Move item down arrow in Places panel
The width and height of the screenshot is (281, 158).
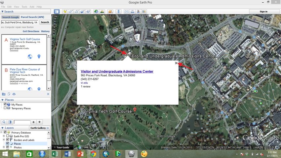click(x=39, y=122)
